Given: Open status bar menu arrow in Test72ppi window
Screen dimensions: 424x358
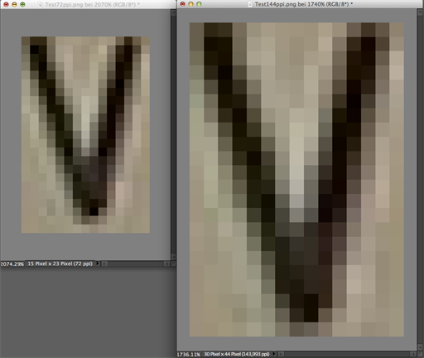Looking at the screenshot, I should click(x=98, y=264).
